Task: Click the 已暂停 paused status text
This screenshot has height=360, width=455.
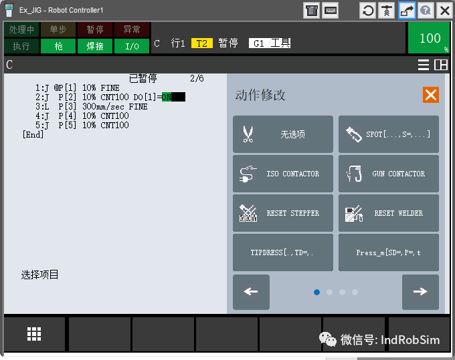Action: pyautogui.click(x=143, y=78)
